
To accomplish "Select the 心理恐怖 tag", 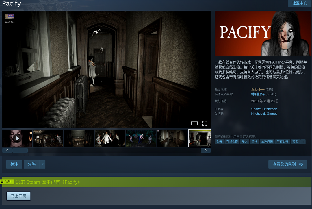I will click(x=267, y=142).
